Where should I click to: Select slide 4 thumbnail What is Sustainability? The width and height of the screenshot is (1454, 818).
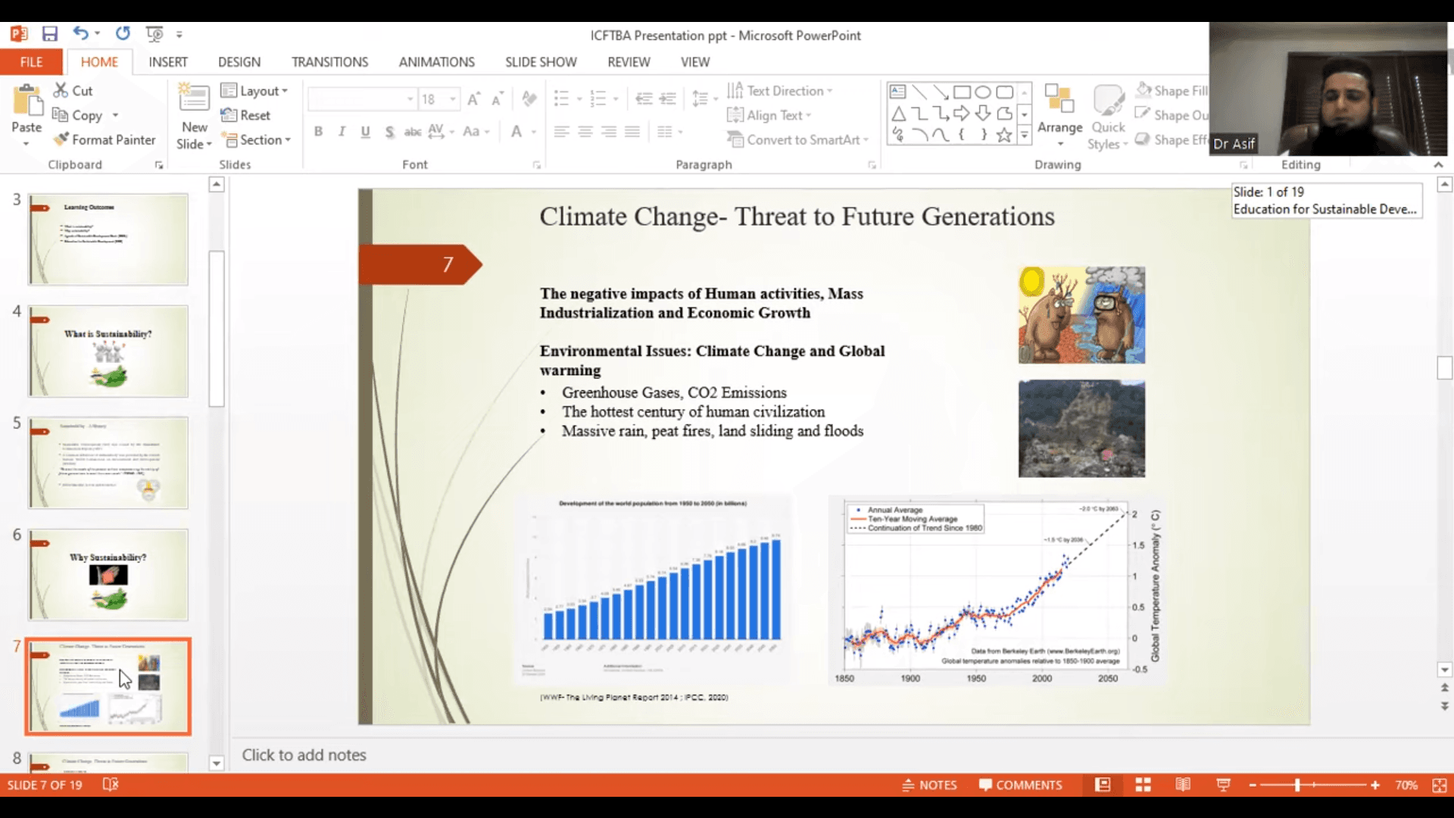tap(108, 351)
